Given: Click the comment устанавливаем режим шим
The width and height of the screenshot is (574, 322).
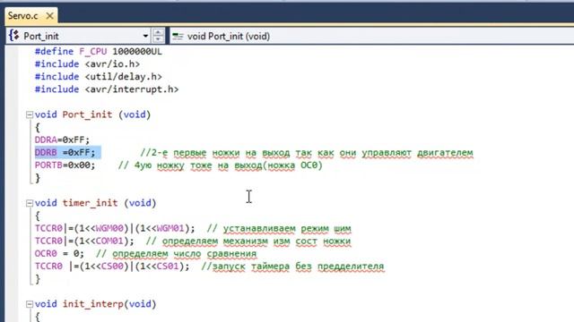Looking at the screenshot, I should click(x=279, y=229).
